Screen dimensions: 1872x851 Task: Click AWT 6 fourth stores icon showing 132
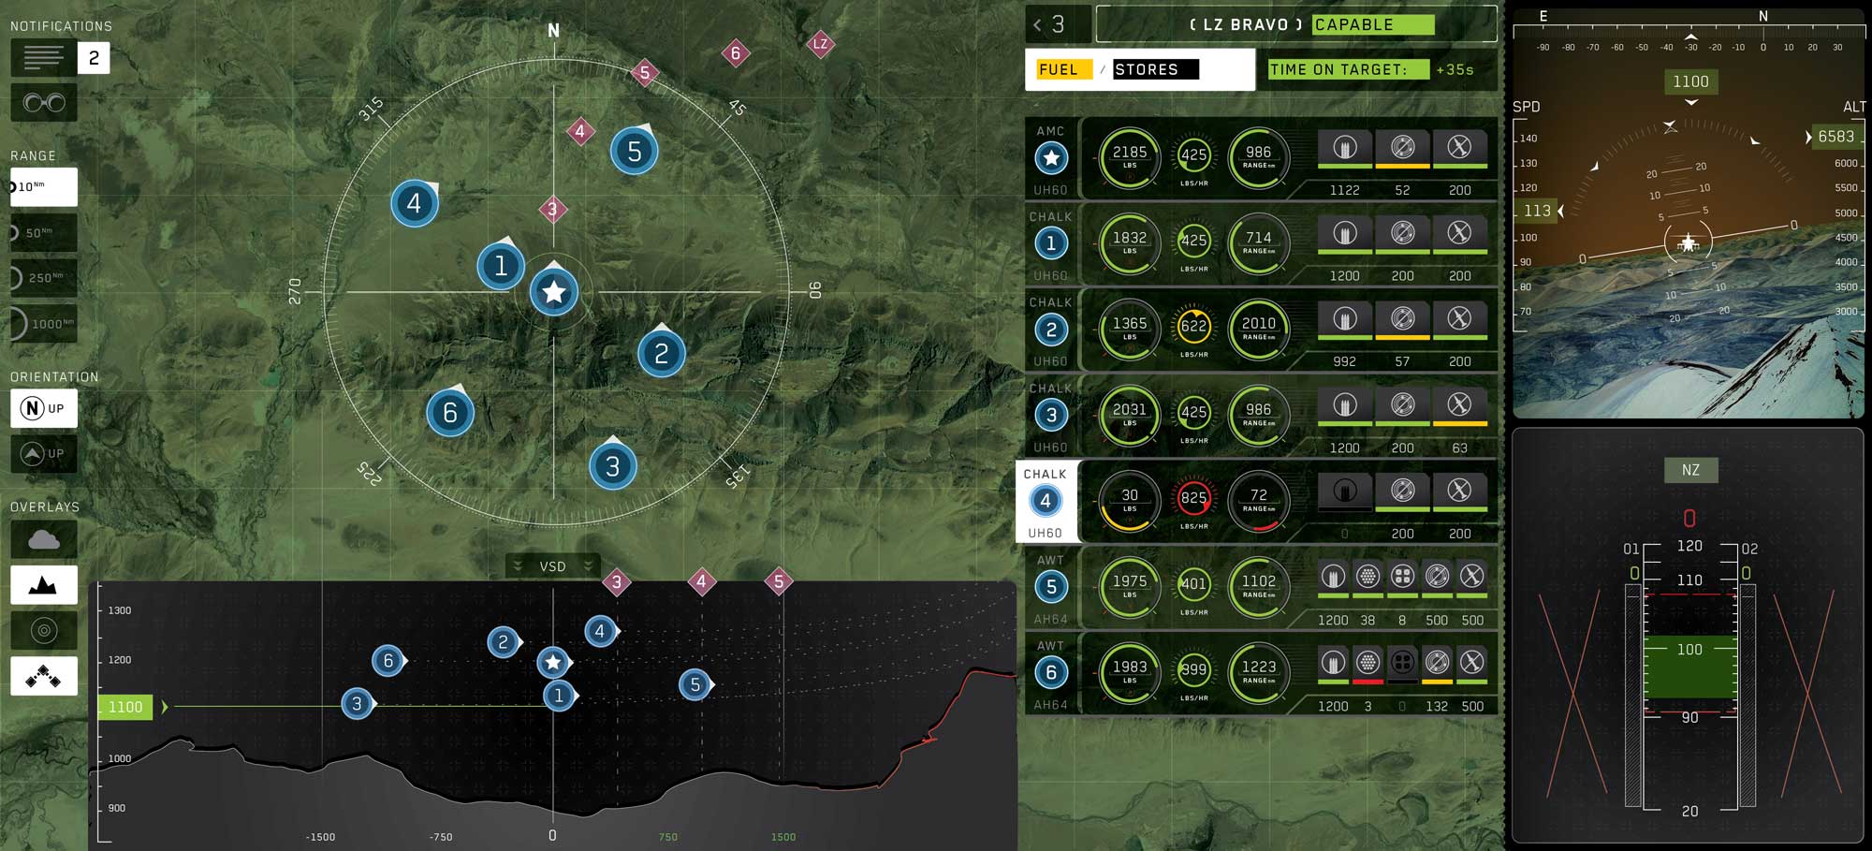click(1437, 664)
